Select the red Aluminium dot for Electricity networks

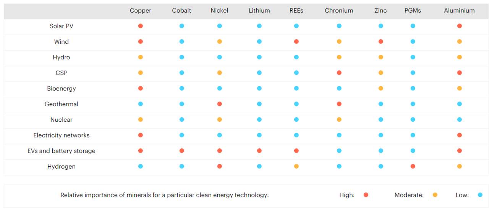(x=459, y=135)
